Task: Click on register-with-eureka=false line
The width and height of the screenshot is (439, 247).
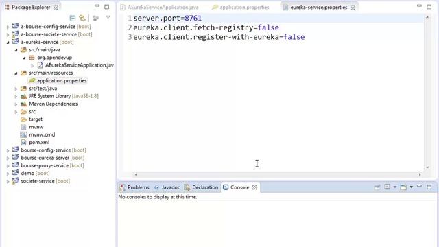Action: click(219, 37)
